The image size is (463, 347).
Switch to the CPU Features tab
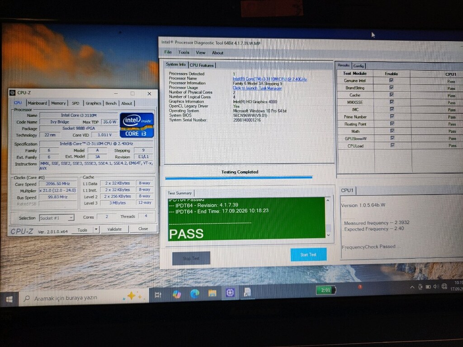[x=202, y=65]
